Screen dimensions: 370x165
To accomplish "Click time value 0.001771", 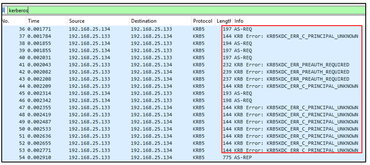I will [x=39, y=29].
